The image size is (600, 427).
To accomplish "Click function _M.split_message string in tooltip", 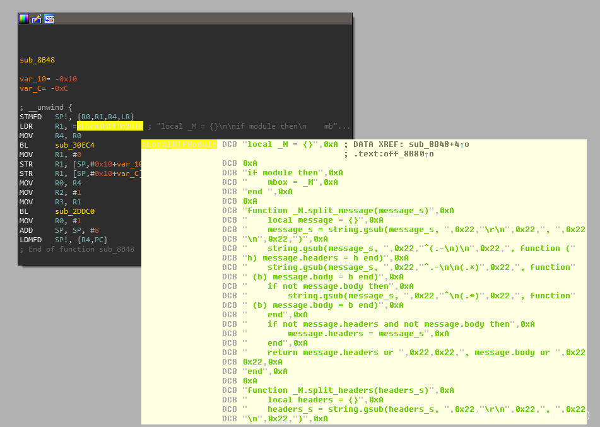I will 343,211.
